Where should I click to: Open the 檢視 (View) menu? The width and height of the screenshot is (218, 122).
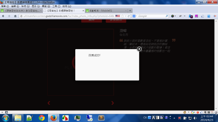click(26, 6)
